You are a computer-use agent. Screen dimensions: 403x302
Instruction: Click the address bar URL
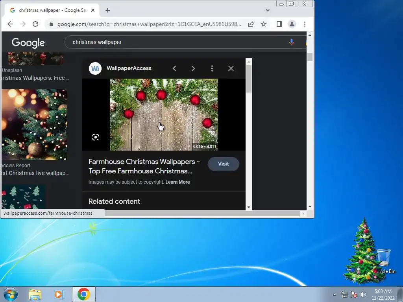(x=149, y=24)
